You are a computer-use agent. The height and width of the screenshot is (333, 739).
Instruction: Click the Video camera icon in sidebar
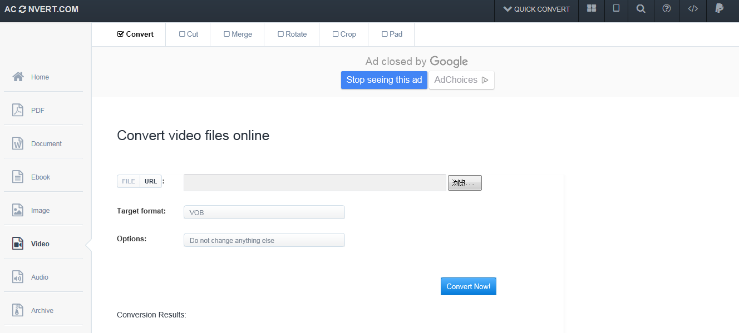[x=18, y=243]
